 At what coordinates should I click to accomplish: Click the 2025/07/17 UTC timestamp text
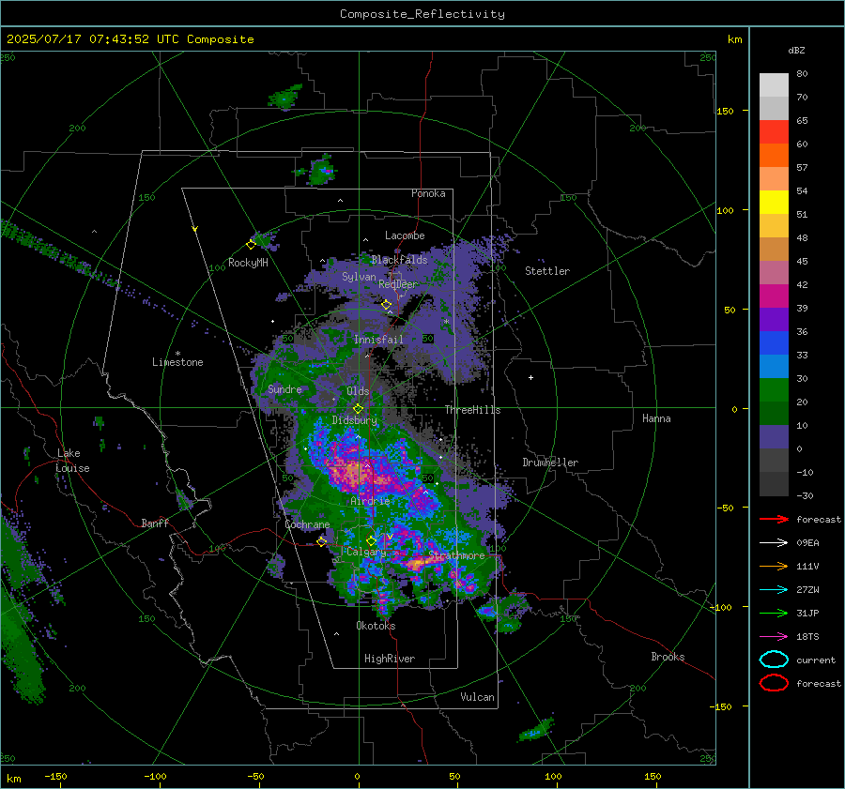131,39
